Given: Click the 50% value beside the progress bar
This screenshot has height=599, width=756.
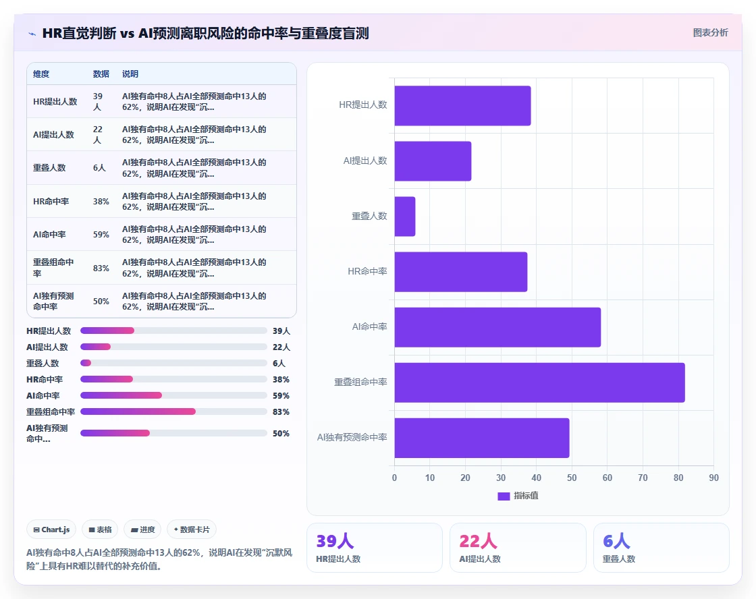Looking at the screenshot, I should pos(281,434).
